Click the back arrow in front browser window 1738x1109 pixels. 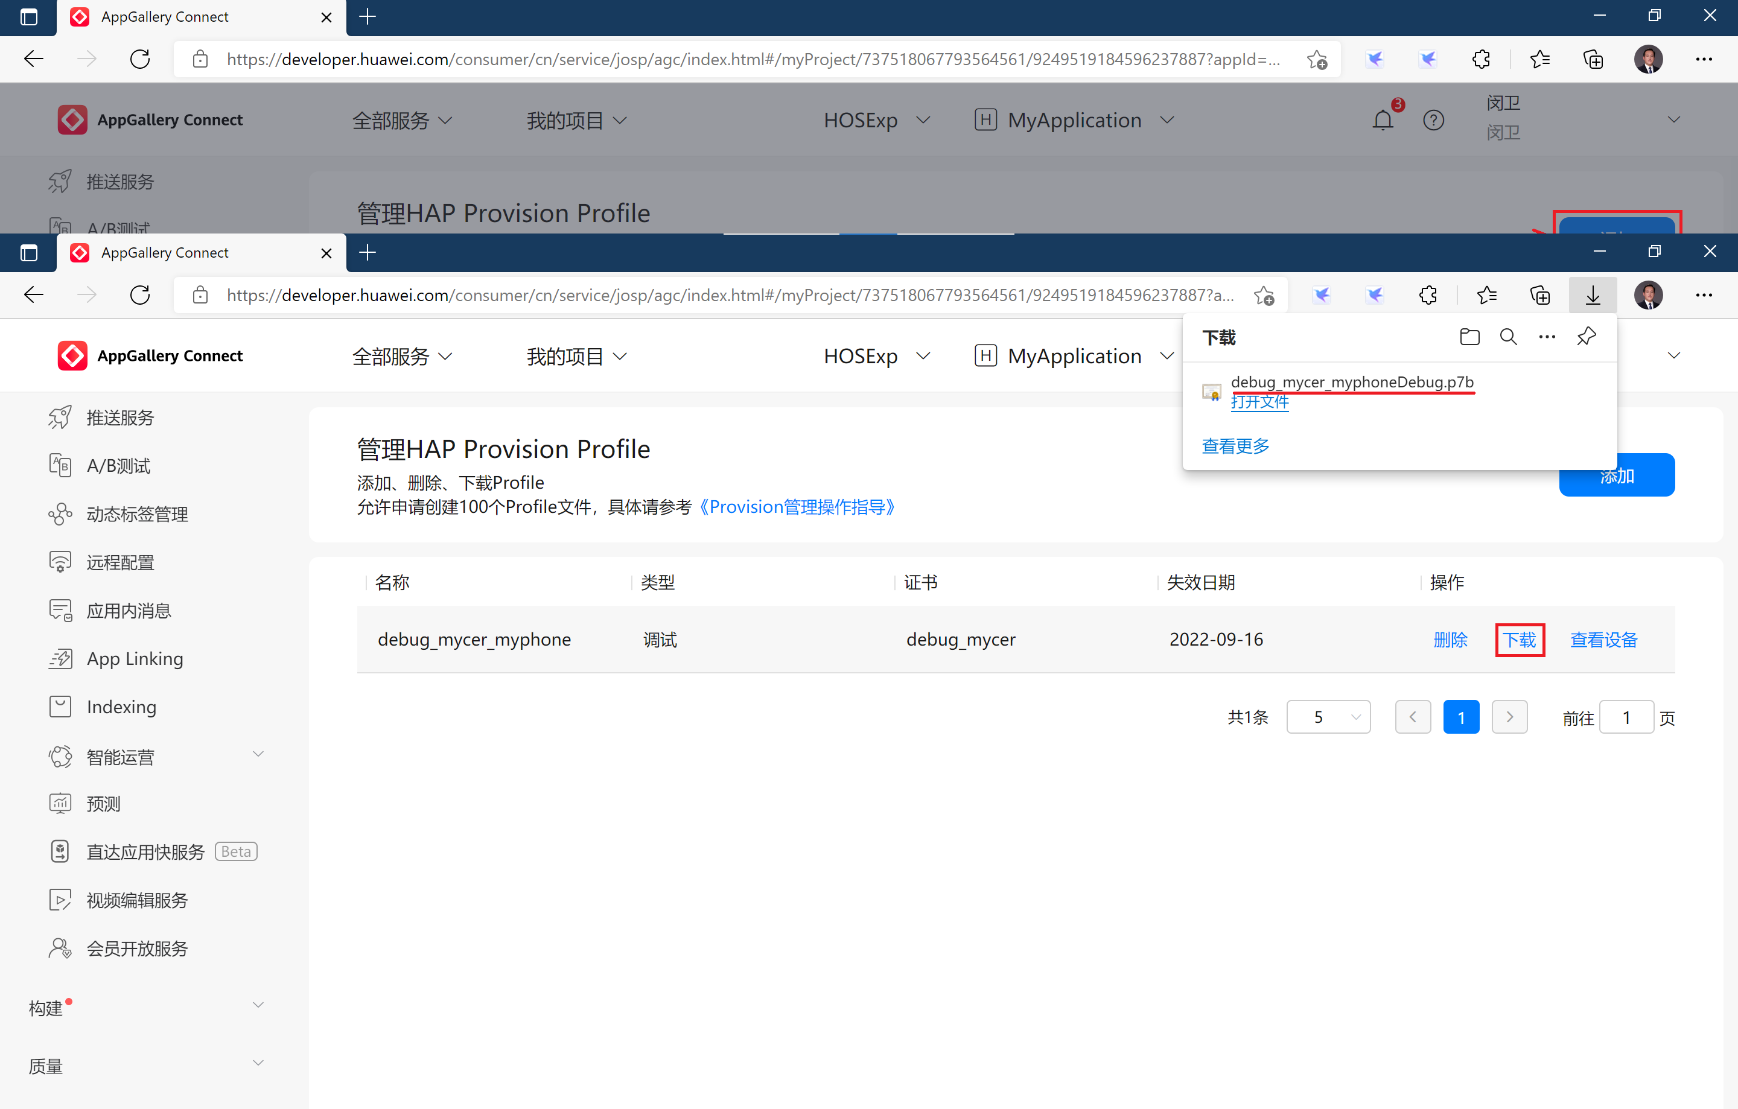coord(34,294)
